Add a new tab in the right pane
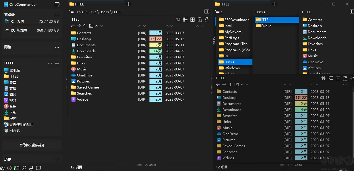This screenshot has height=171, width=354. [x=274, y=4]
